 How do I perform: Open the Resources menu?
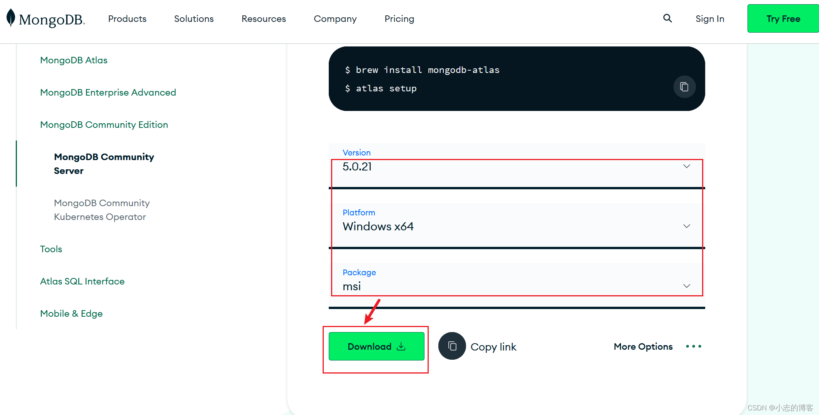coord(264,19)
